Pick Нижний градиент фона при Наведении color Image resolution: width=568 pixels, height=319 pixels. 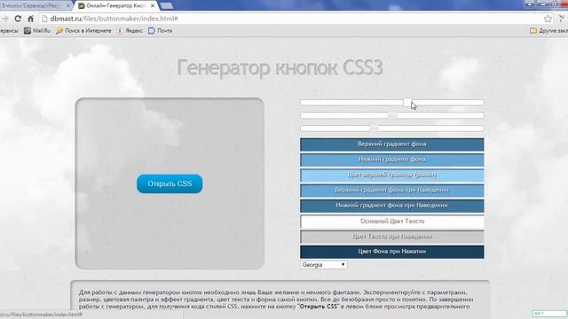(x=392, y=206)
